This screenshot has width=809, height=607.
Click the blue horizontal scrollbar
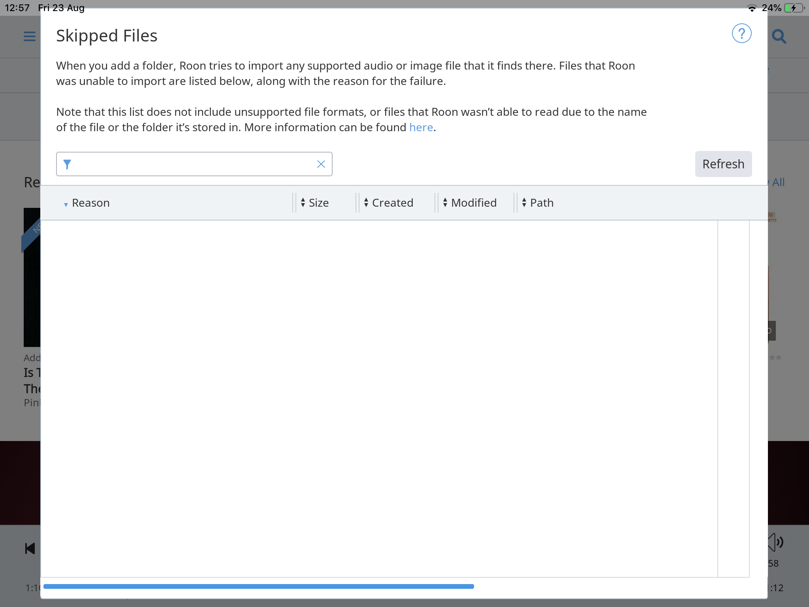pos(259,586)
